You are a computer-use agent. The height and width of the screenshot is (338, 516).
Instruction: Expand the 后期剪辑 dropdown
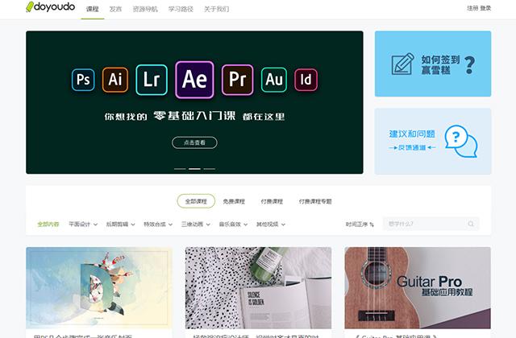(x=120, y=225)
